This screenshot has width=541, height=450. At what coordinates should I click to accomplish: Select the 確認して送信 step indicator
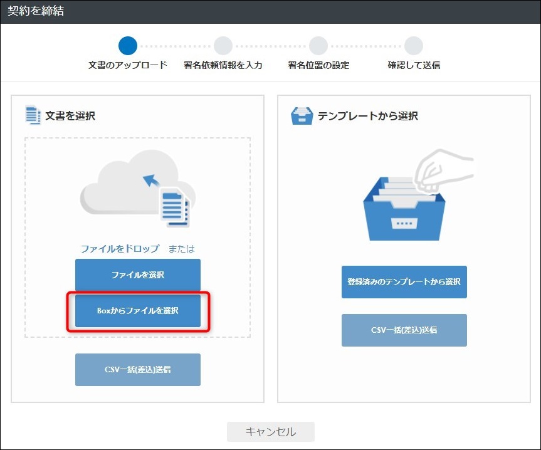tap(412, 45)
